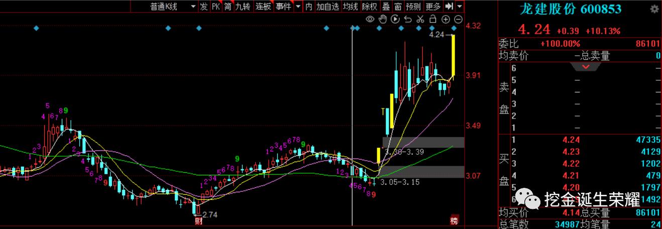
Task: Click the 财 finance marker under chart
Action: [198, 220]
